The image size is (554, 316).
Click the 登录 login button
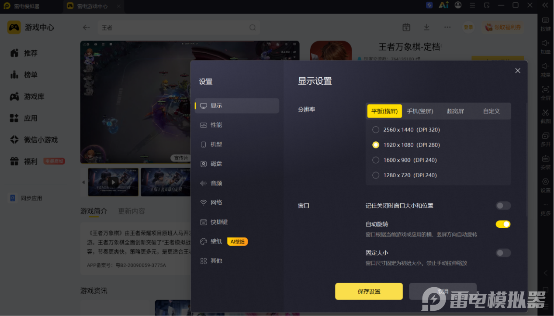pos(468,27)
